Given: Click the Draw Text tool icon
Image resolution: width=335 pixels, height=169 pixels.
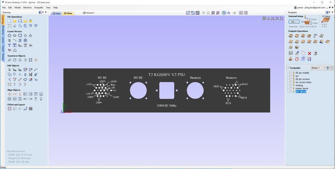Looking at the screenshot, I should [x=9, y=45].
